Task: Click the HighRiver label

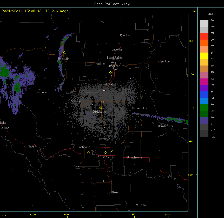Action: (x=112, y=192)
